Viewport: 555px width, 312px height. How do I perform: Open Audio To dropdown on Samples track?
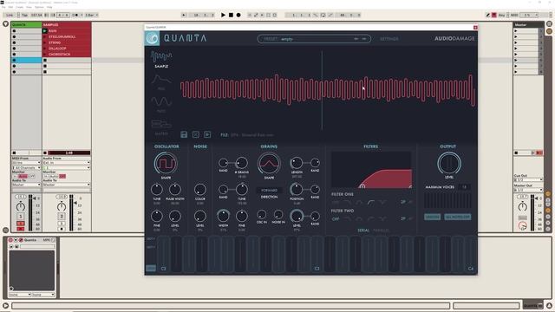[x=67, y=185]
